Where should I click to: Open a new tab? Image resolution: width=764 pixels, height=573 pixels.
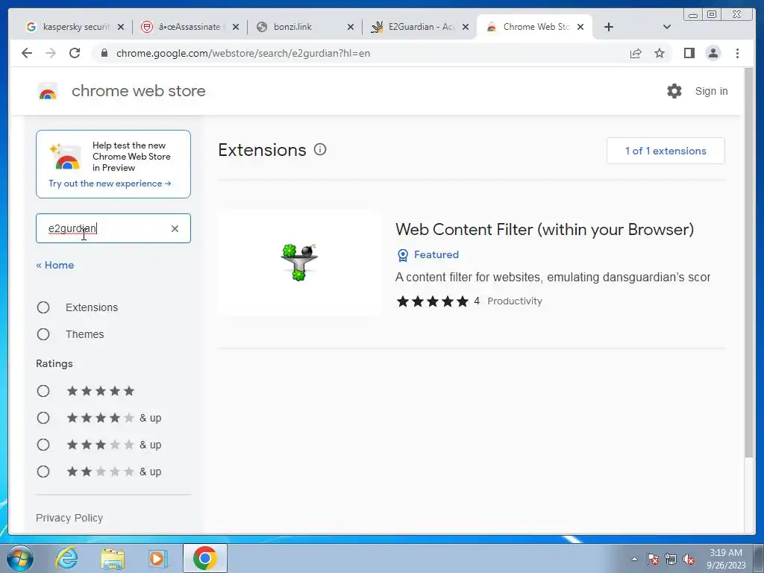pos(609,27)
